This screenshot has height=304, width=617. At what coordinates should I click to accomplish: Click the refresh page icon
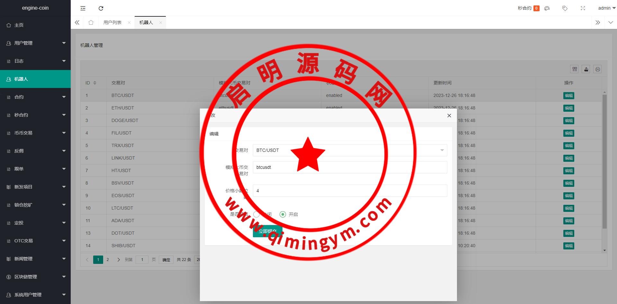101,8
